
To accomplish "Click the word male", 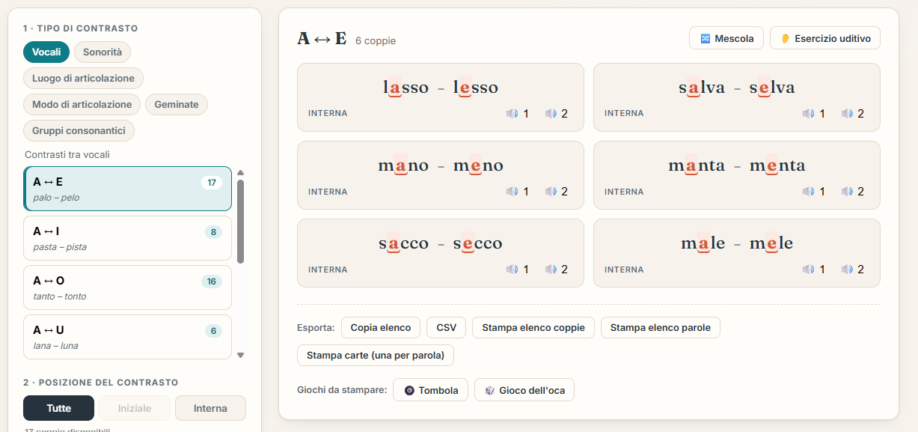I will 703,243.
